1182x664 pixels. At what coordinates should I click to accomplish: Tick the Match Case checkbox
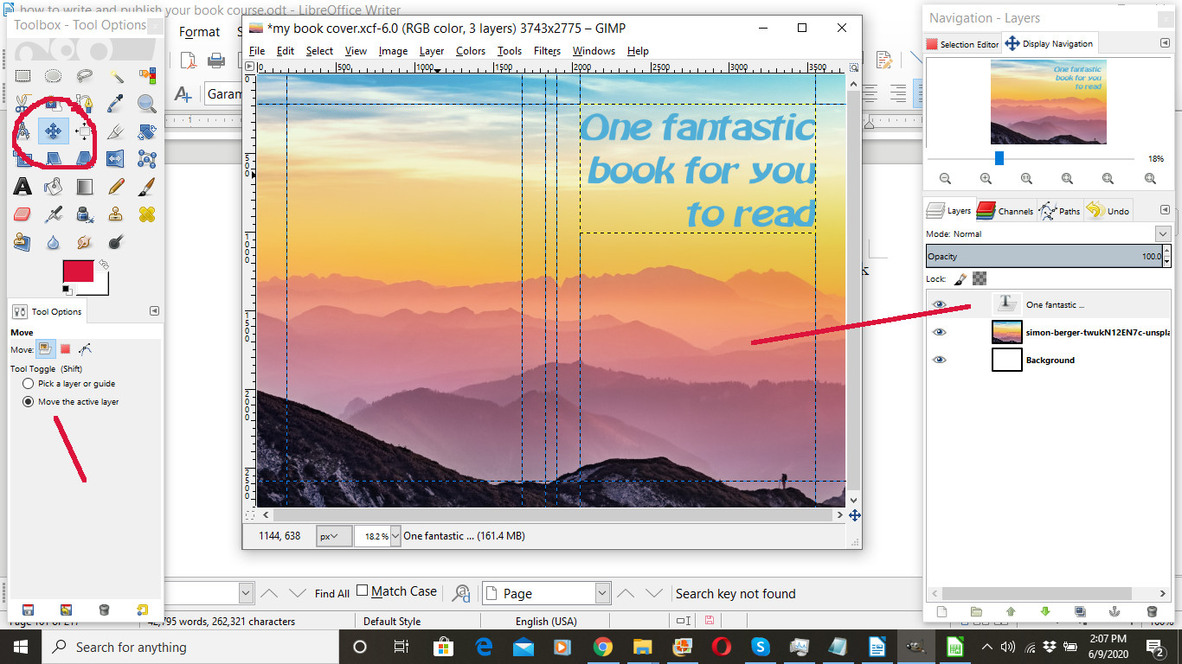(x=363, y=591)
